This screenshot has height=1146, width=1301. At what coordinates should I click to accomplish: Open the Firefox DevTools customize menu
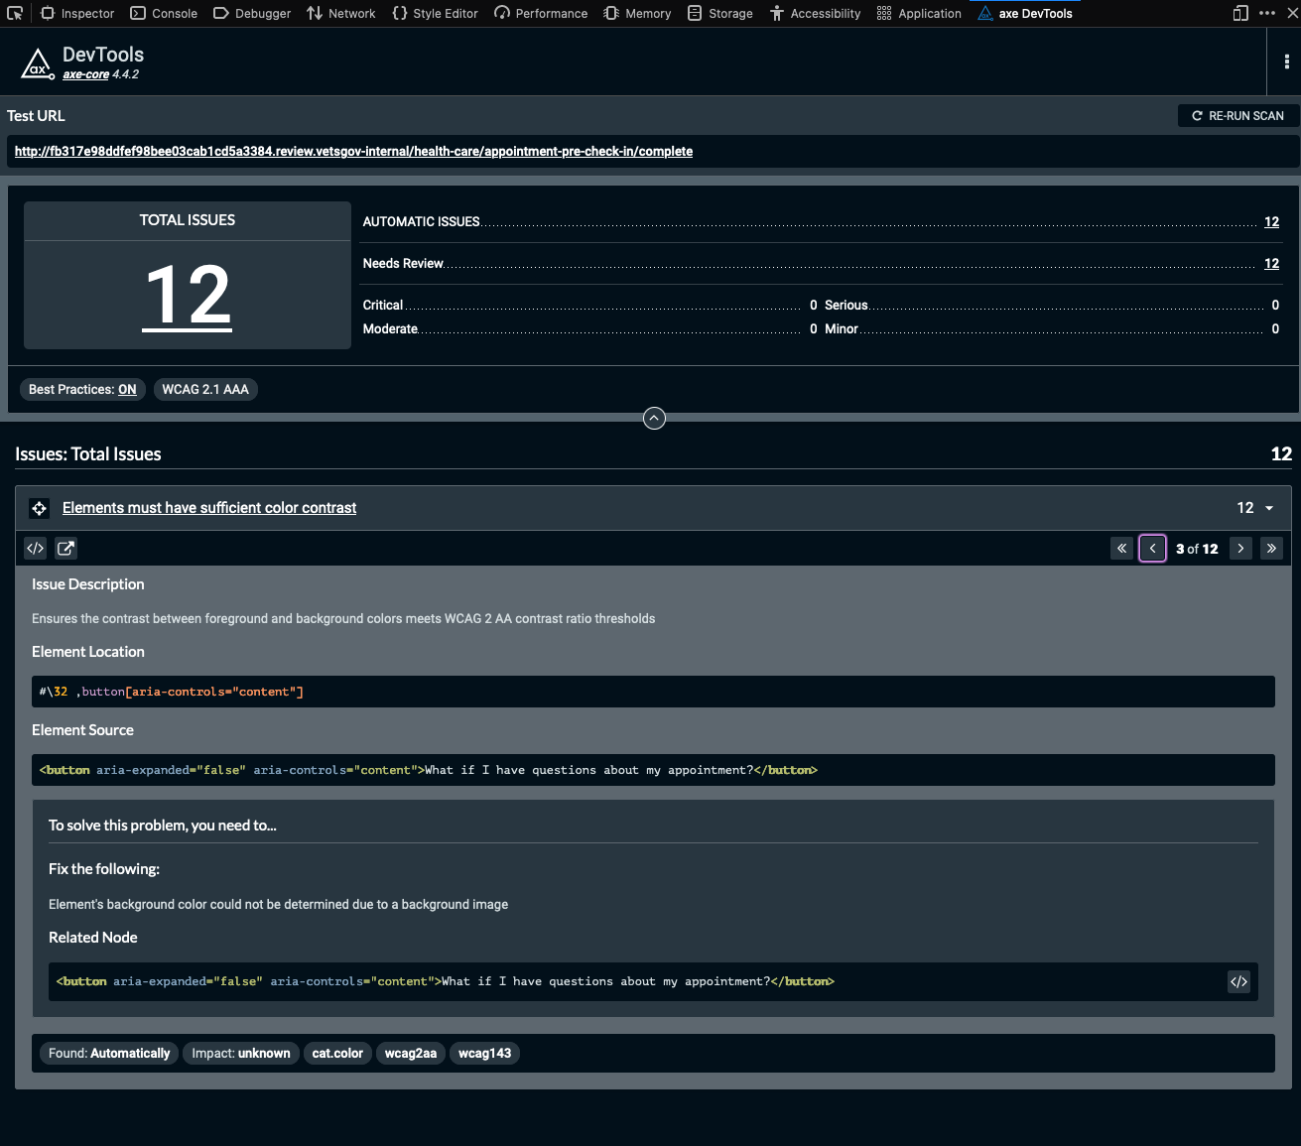coord(1267,13)
